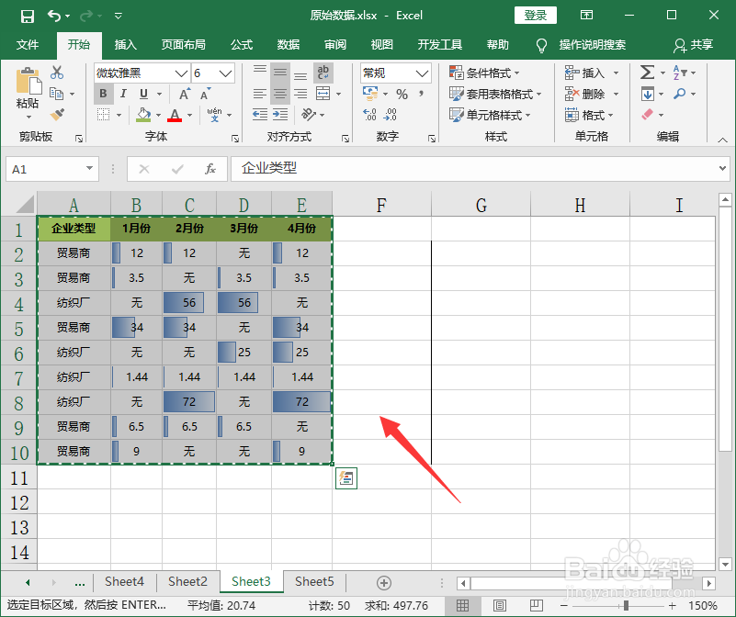Click the text Orientation icon
The height and width of the screenshot is (617, 736).
[309, 115]
